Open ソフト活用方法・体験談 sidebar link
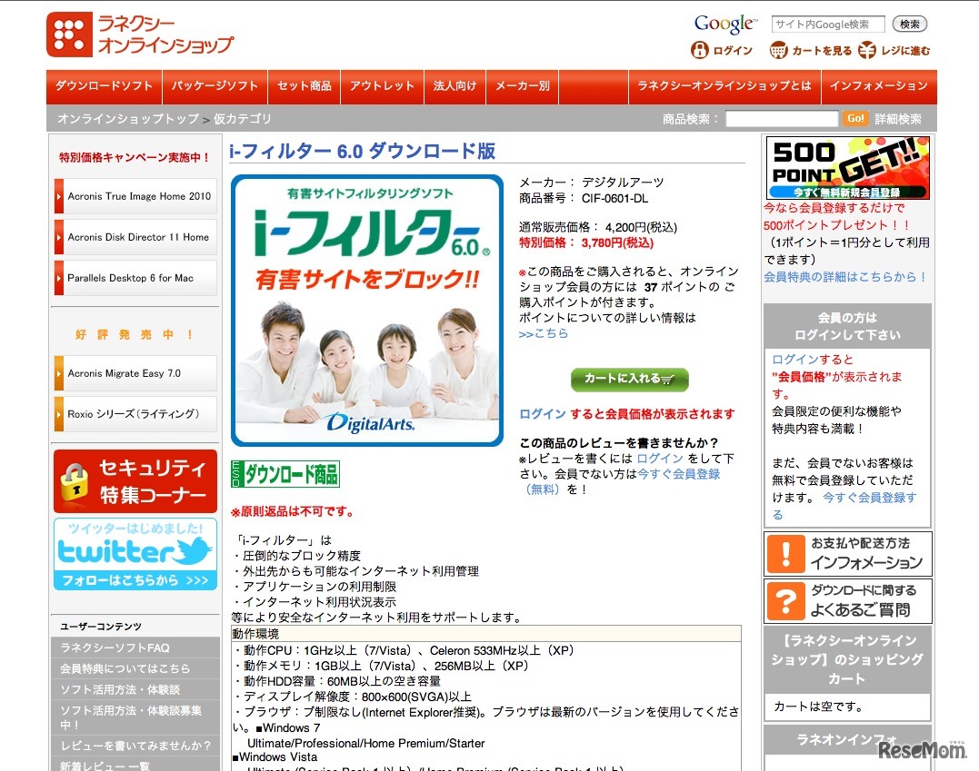Image resolution: width=979 pixels, height=771 pixels. coord(135,689)
